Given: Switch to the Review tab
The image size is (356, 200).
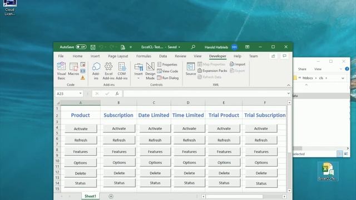Looking at the screenshot, I should pos(180,56).
